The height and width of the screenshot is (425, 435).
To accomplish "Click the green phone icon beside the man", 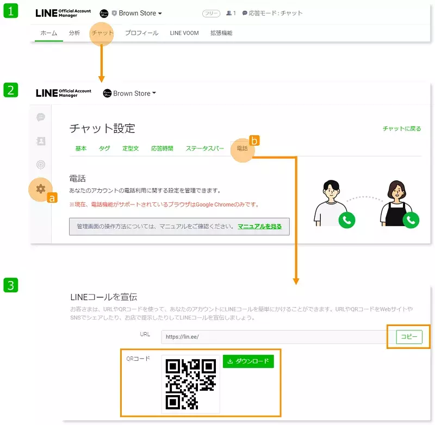I will [x=347, y=220].
